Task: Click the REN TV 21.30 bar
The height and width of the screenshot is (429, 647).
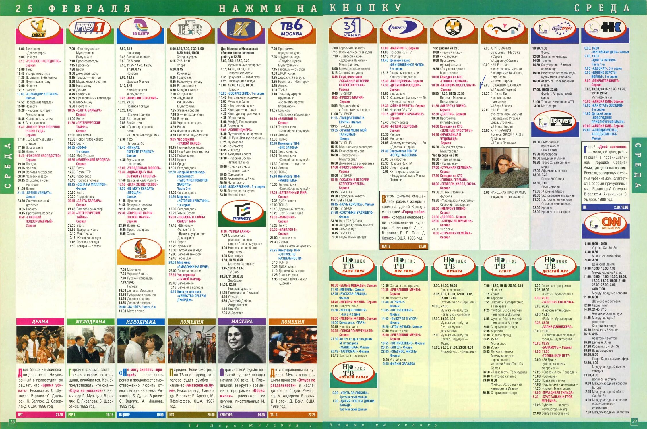Action: pyautogui.click(x=404, y=246)
